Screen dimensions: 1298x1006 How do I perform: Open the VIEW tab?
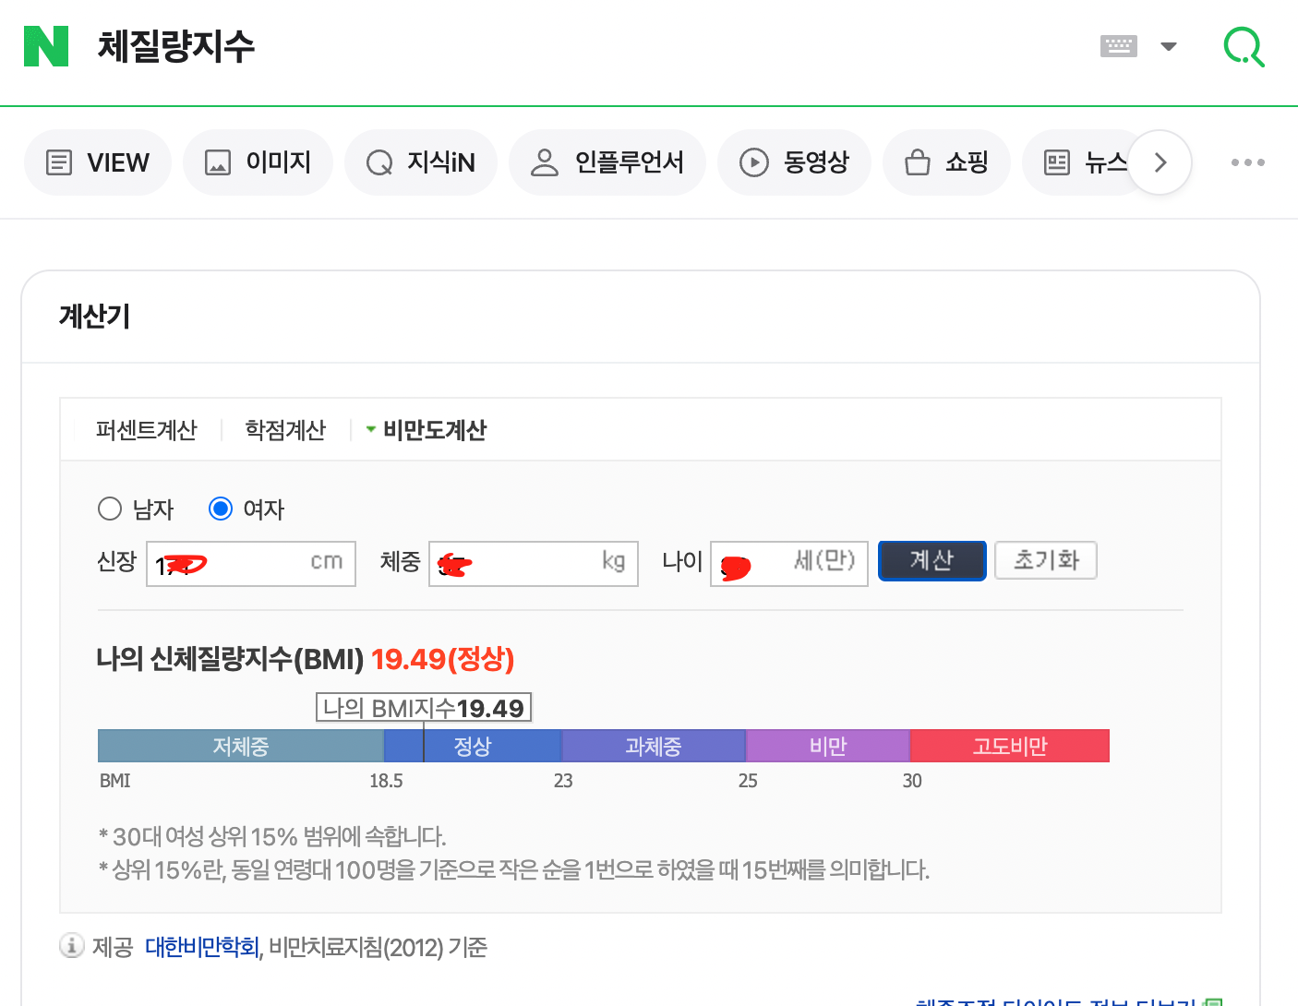[98, 162]
